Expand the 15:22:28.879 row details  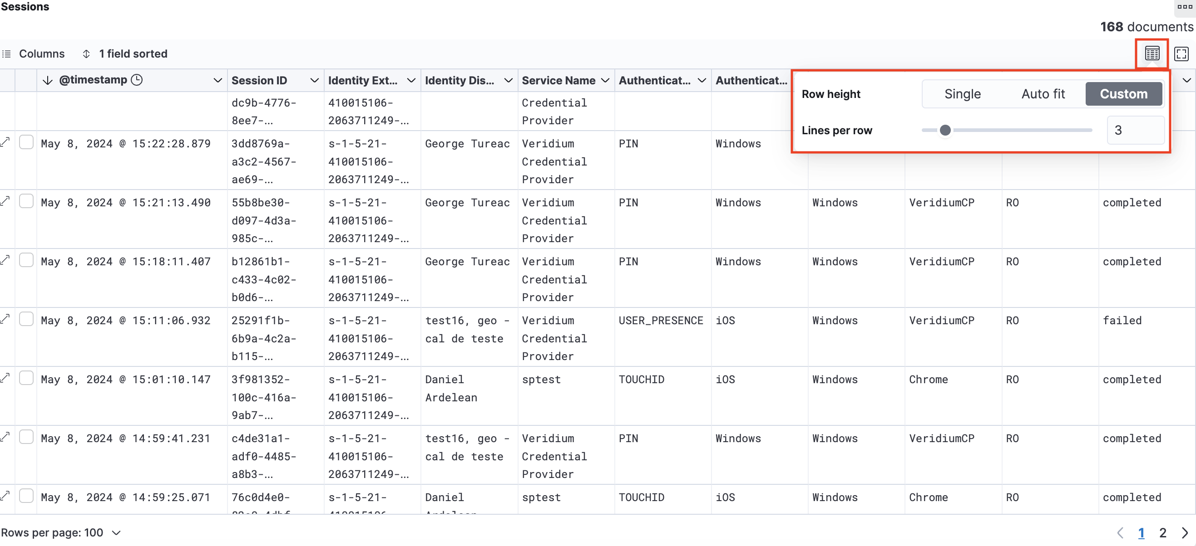(x=5, y=142)
